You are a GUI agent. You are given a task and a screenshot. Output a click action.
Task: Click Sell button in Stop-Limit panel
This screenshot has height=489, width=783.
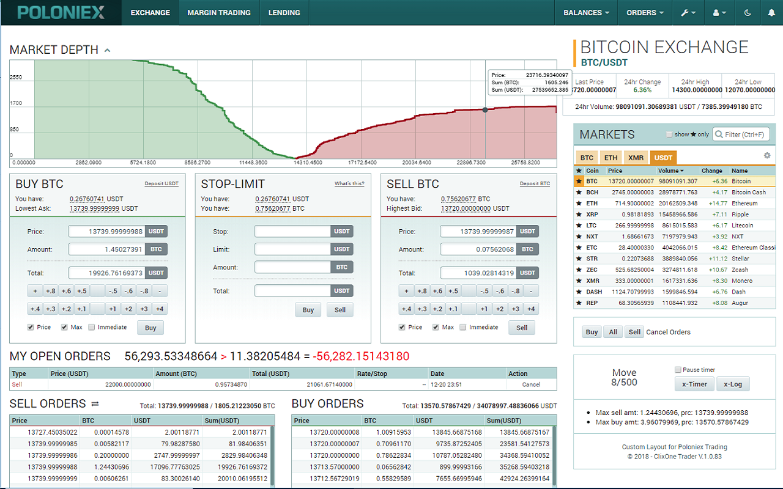340,310
